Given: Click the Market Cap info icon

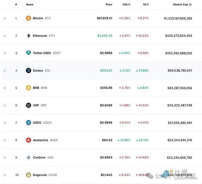Looking at the screenshot, I should [x=190, y=5].
